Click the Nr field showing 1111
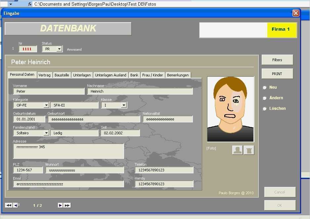 (28, 49)
